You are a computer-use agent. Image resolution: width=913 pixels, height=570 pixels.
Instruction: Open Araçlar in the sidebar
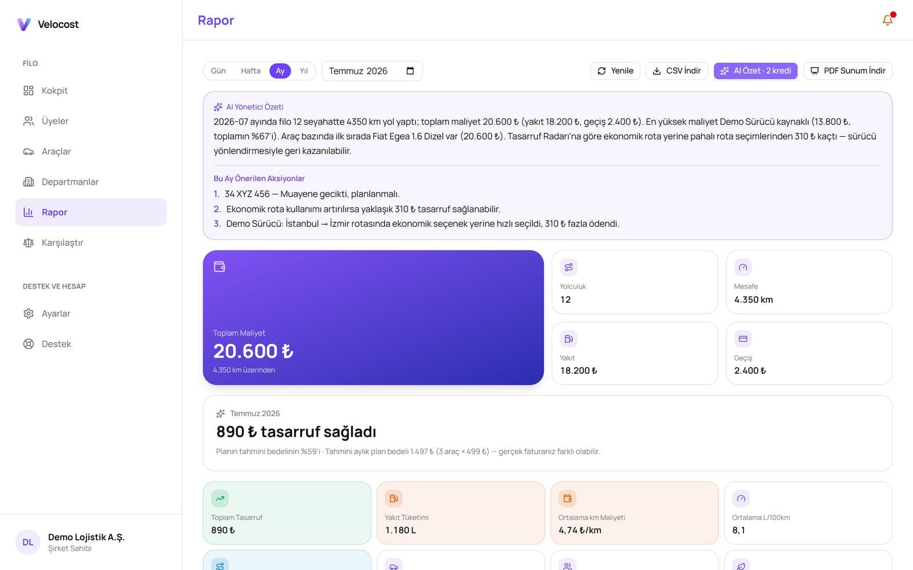91,152
